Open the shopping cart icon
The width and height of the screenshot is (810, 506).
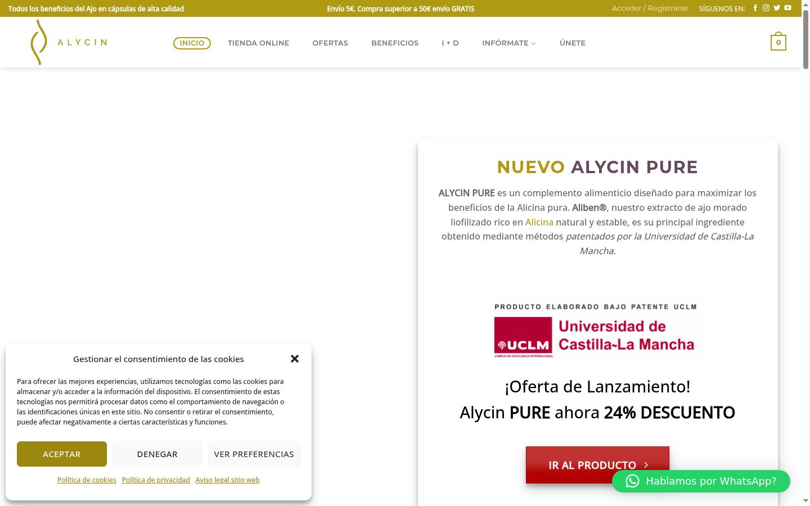pos(778,42)
